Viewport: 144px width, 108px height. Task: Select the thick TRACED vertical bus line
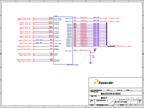107,34
